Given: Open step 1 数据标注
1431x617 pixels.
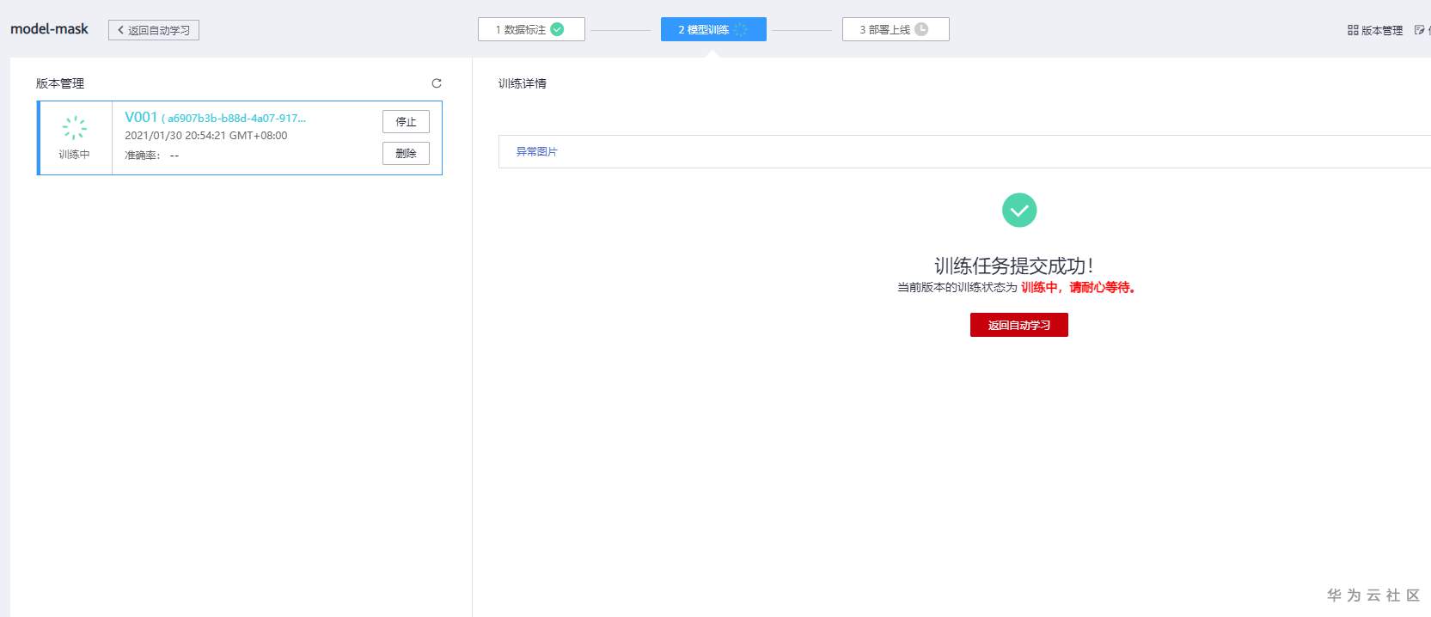Looking at the screenshot, I should 531,29.
